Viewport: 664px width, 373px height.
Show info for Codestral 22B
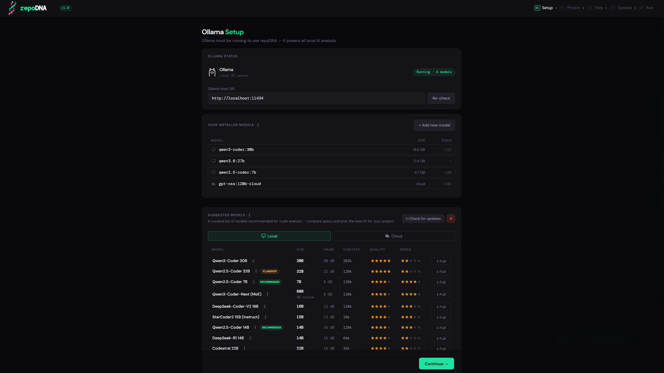pos(244,348)
